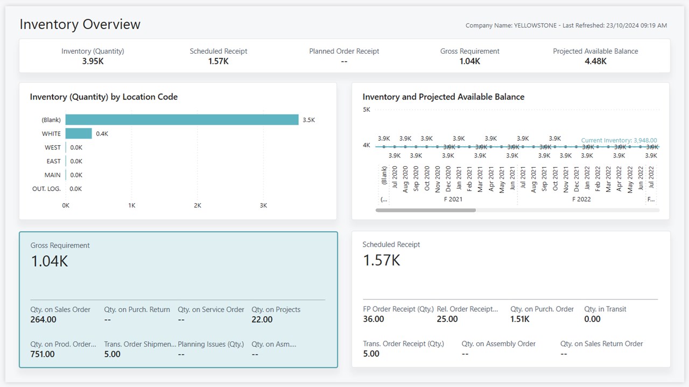Click the MAIN location category label
The image size is (689, 387).
click(53, 175)
